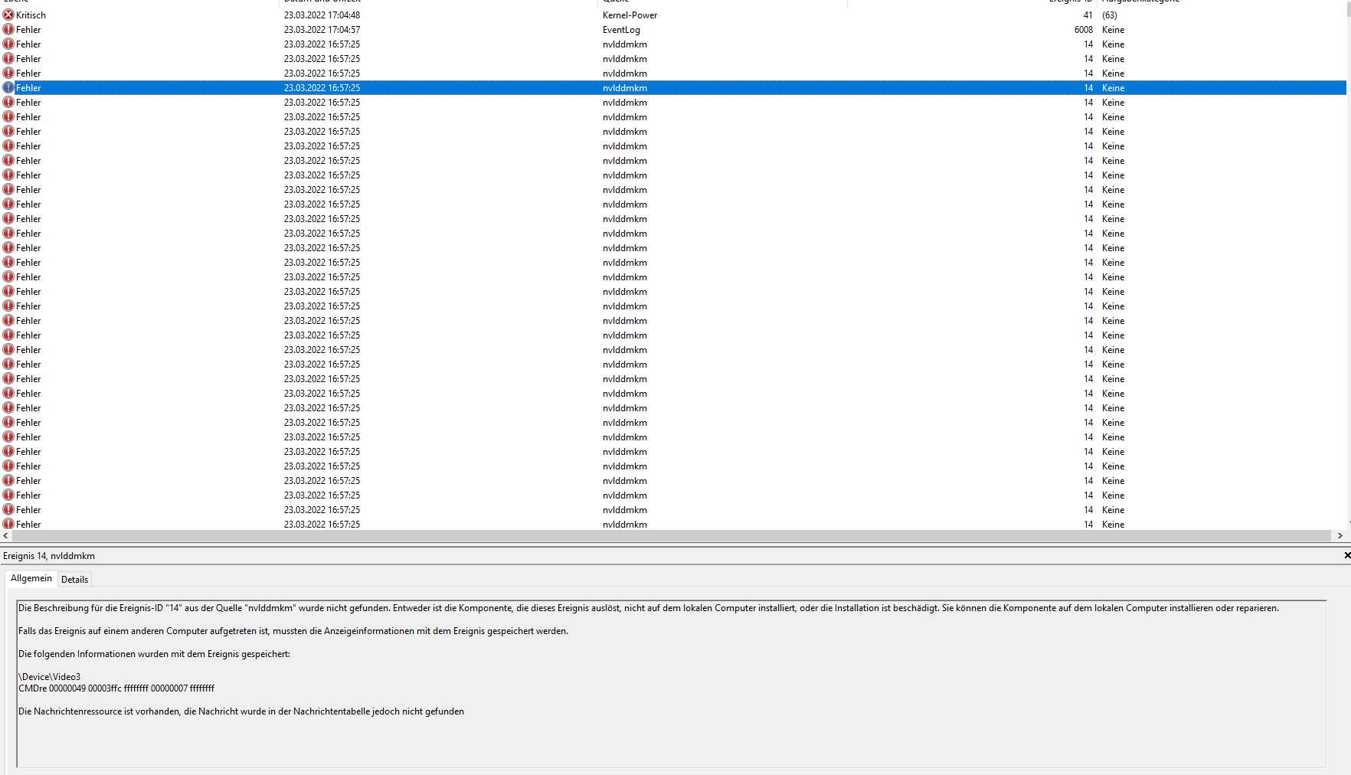
Task: Click event ID 41
Action: (x=1088, y=15)
